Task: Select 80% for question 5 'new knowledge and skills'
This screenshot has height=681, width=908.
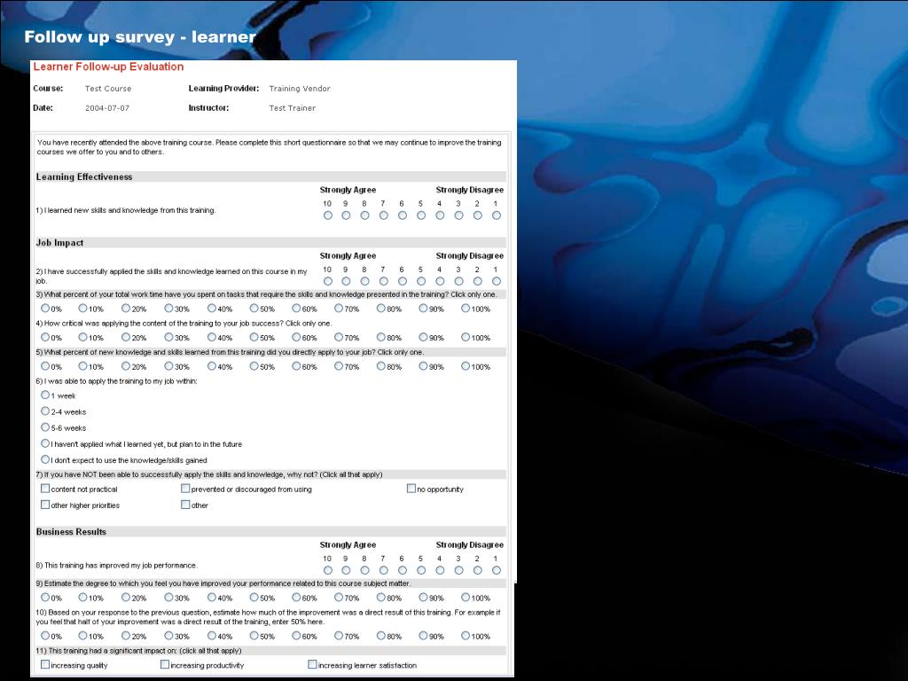Action: (381, 366)
